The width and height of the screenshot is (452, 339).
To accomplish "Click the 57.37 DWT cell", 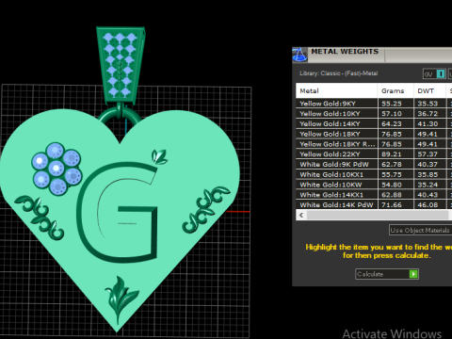I will (430, 154).
